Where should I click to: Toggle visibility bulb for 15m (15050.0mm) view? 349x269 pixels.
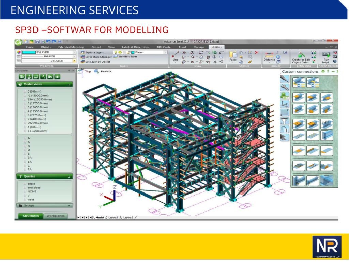25,99
